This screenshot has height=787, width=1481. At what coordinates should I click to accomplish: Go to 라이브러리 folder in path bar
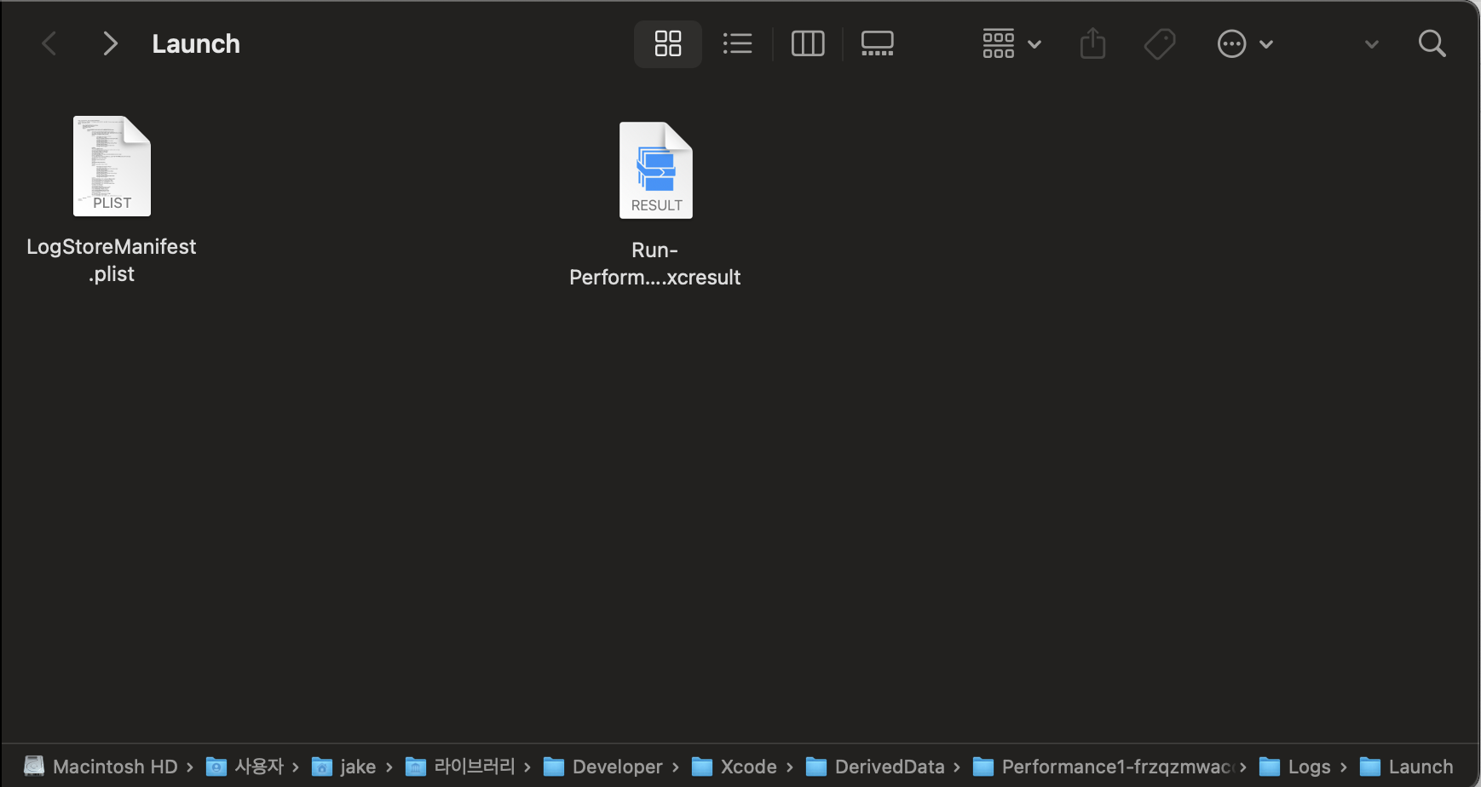461,767
